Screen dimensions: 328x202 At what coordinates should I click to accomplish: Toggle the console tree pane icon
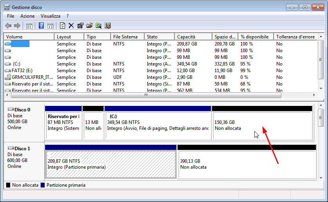tap(29, 26)
